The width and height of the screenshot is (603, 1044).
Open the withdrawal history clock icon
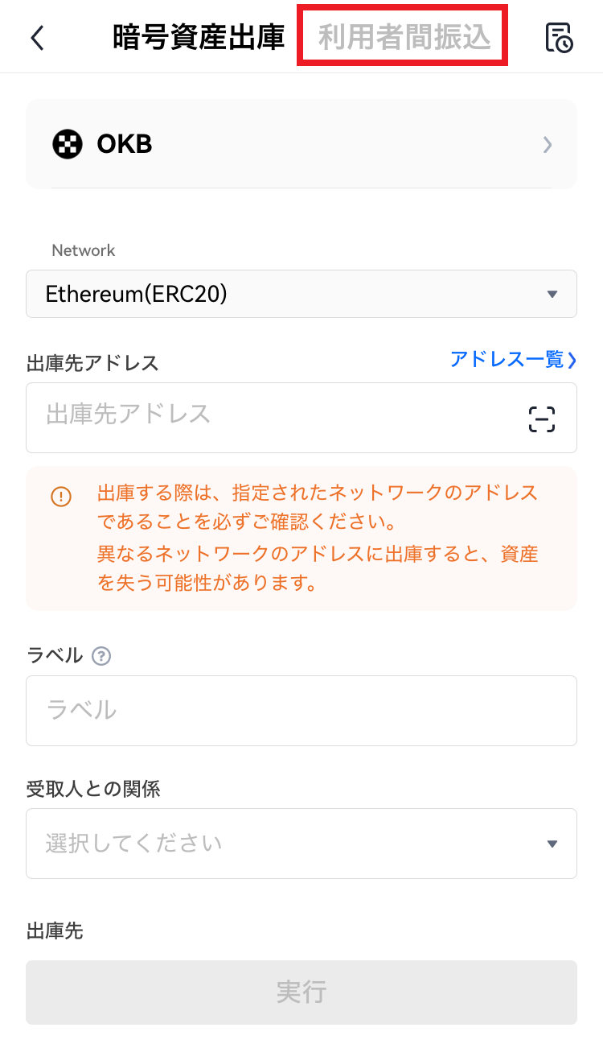pyautogui.click(x=559, y=38)
